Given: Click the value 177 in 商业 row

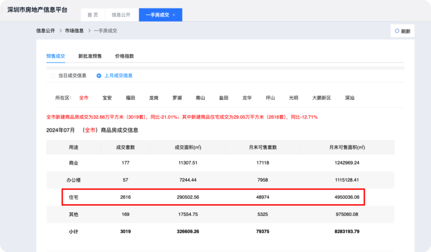Looking at the screenshot, I should coord(125,163).
